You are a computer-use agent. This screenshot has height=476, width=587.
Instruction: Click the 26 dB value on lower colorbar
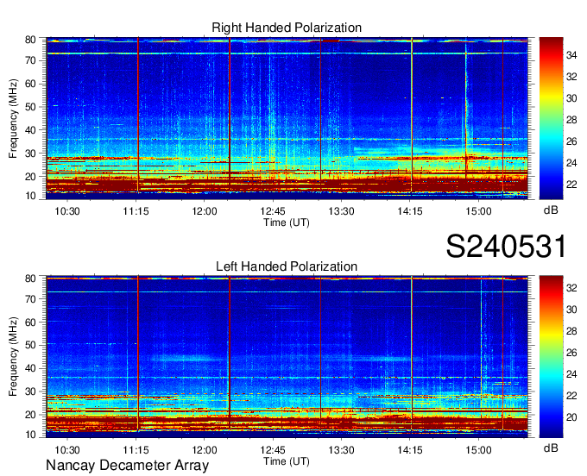click(x=571, y=353)
